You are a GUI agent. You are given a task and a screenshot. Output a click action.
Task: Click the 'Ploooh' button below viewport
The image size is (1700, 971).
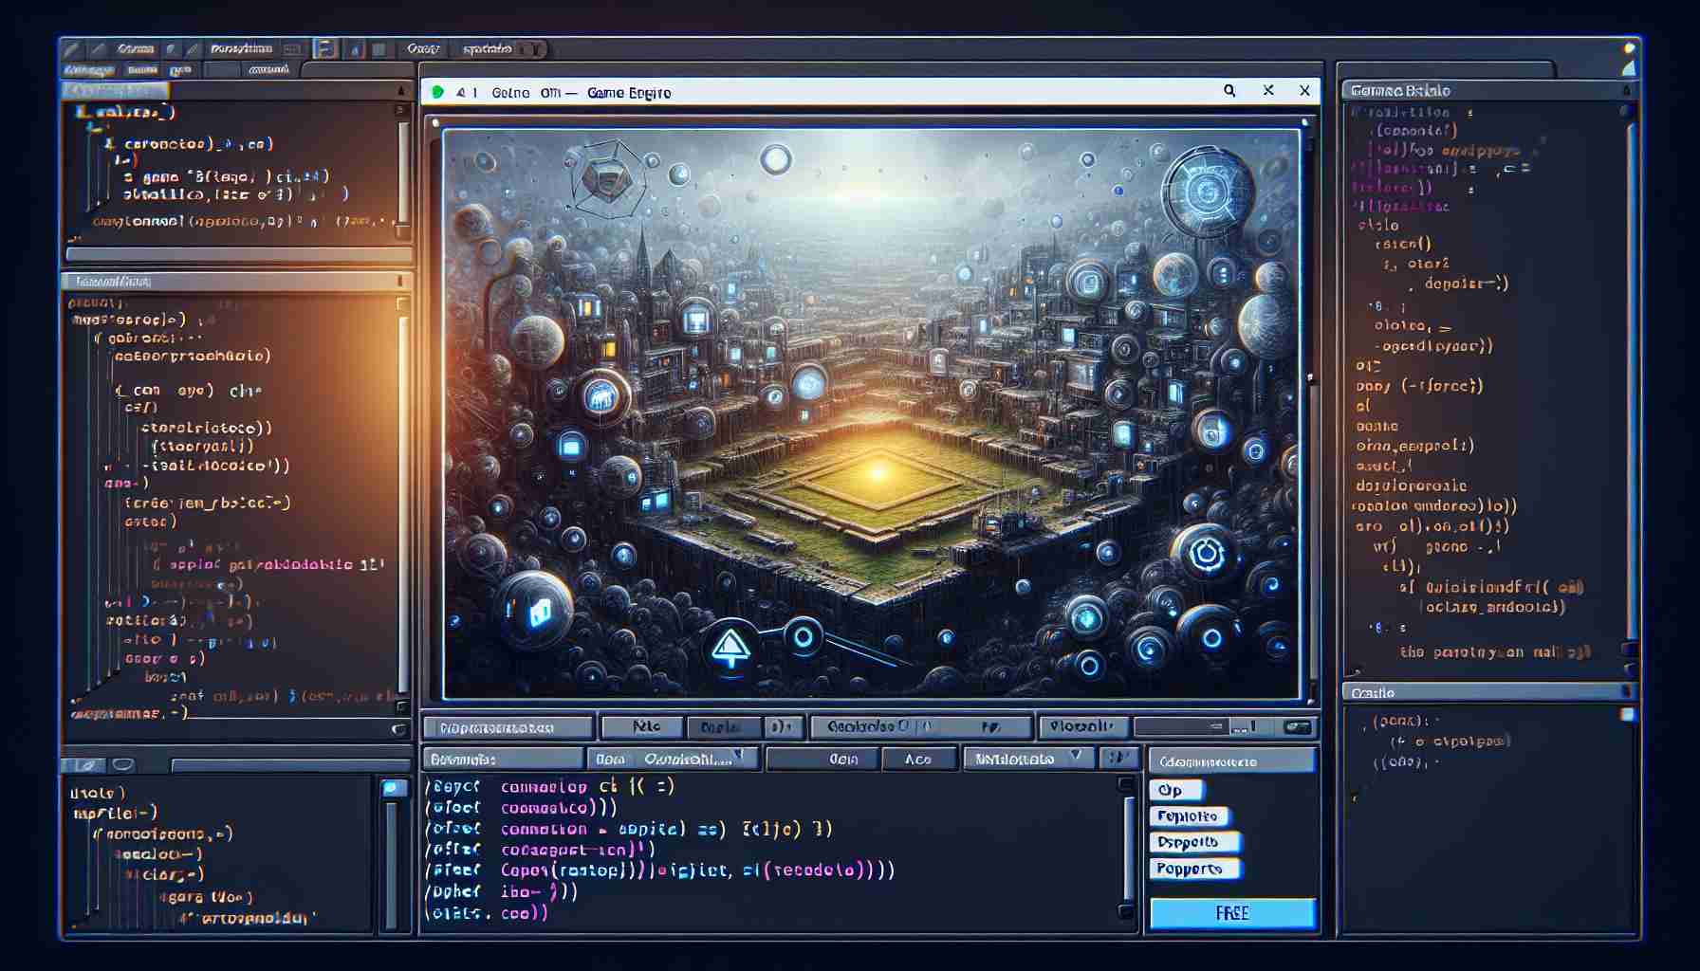click(x=1082, y=727)
